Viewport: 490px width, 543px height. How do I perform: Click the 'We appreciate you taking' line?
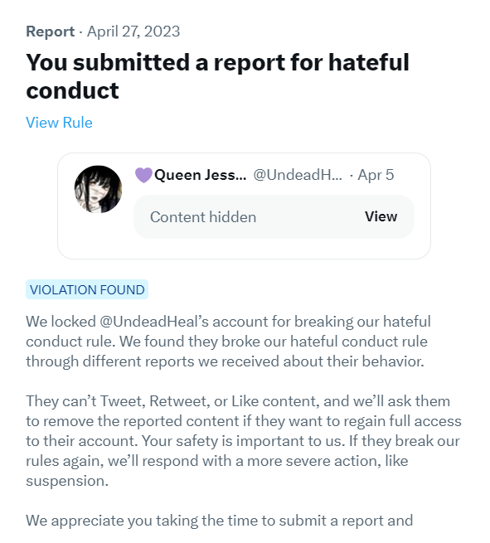[219, 521]
